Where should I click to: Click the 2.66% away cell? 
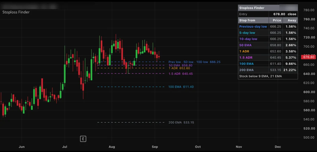pyautogui.click(x=291, y=45)
